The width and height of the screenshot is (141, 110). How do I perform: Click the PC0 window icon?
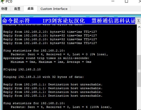point(2,1)
